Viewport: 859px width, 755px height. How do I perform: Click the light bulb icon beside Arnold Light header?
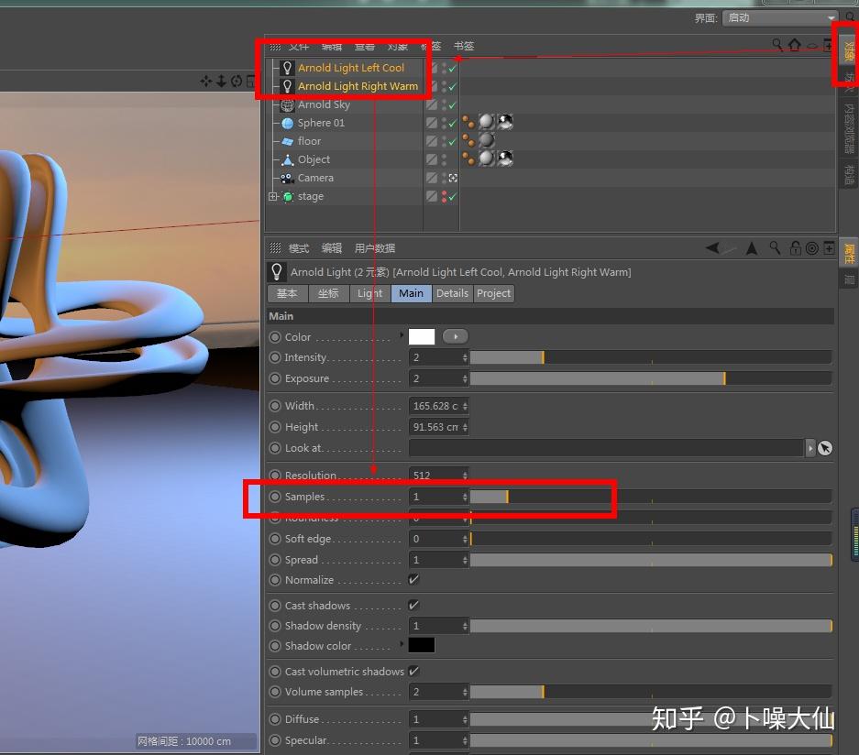pyautogui.click(x=277, y=271)
